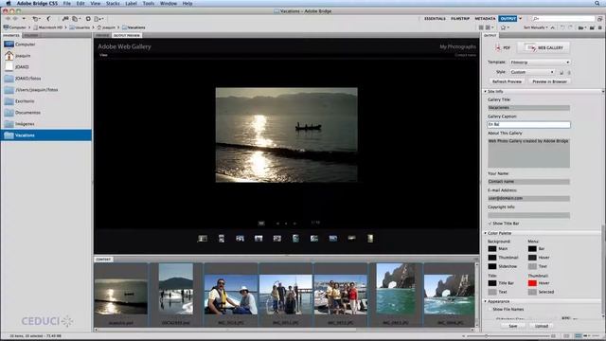
Task: Switch to the Preview panel tab
Action: (x=102, y=36)
